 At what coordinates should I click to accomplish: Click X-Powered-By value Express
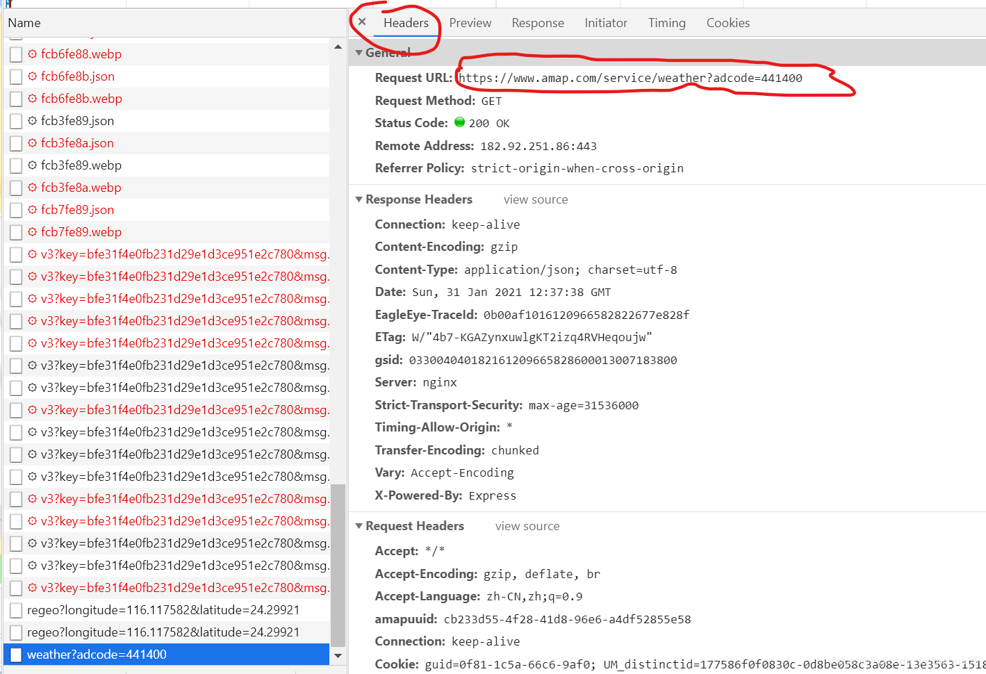[x=493, y=496]
